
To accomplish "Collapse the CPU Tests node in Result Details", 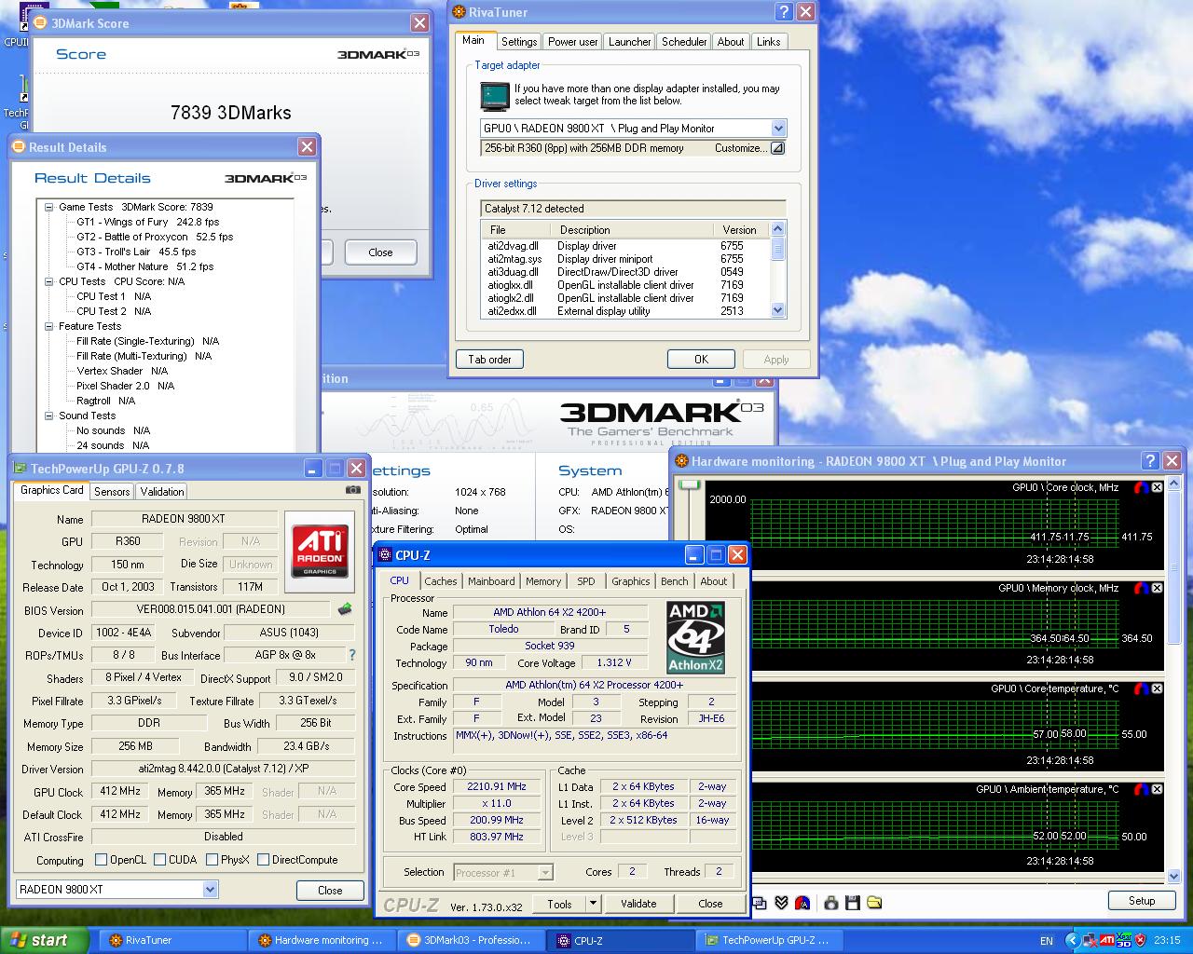I will pyautogui.click(x=48, y=281).
